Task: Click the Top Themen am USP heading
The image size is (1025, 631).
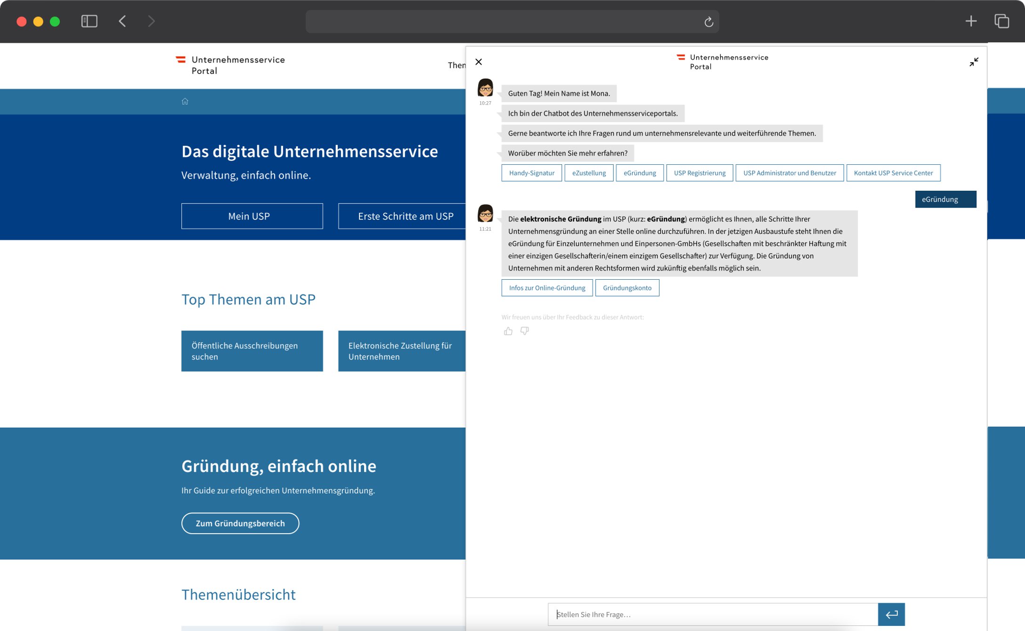Action: pos(248,299)
